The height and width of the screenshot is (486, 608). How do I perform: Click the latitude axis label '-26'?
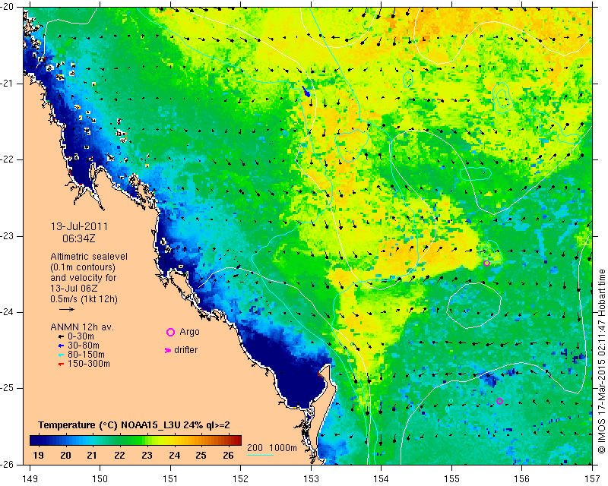click(8, 465)
